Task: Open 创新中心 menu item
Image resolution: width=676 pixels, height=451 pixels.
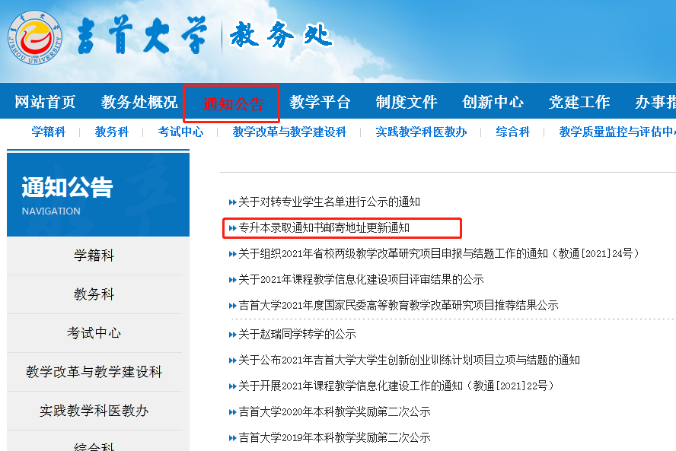Action: click(493, 102)
